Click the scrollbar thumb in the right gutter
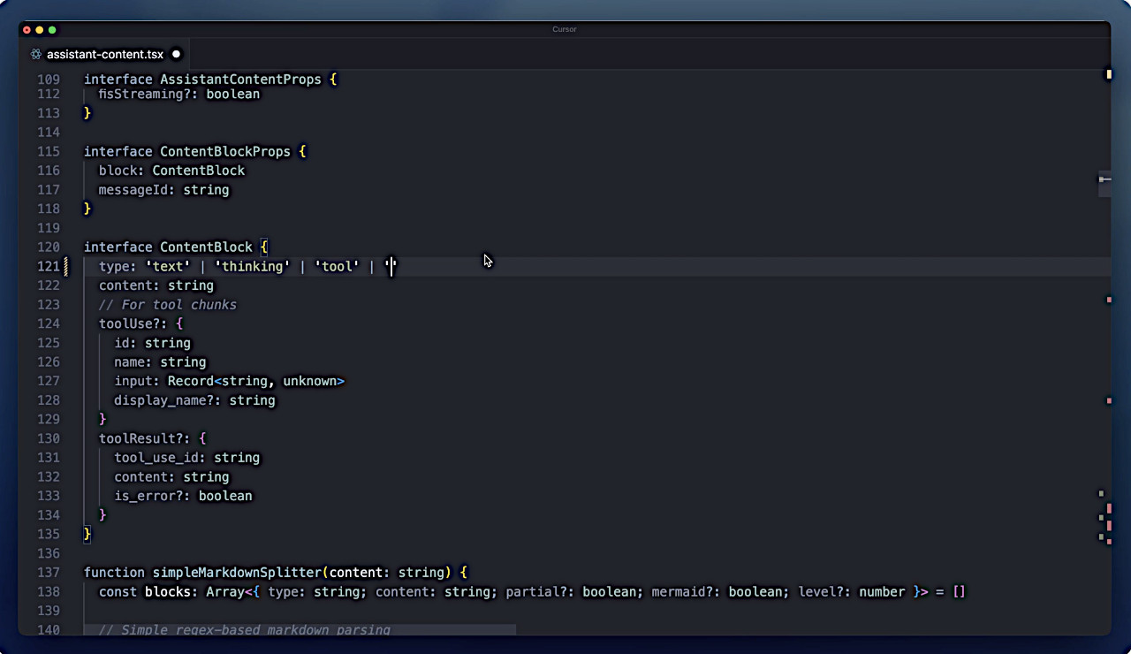 [1104, 179]
